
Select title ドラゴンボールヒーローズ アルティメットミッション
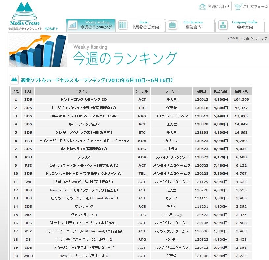click(x=84, y=173)
